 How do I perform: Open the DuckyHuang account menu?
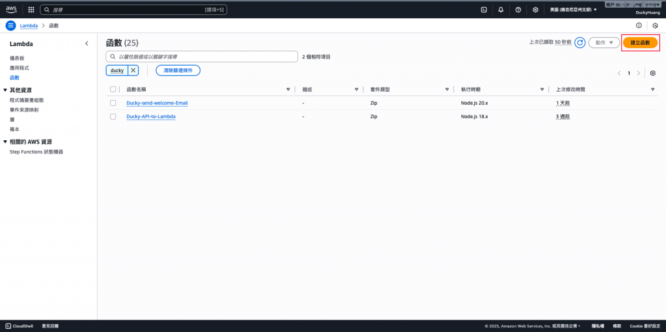(648, 13)
